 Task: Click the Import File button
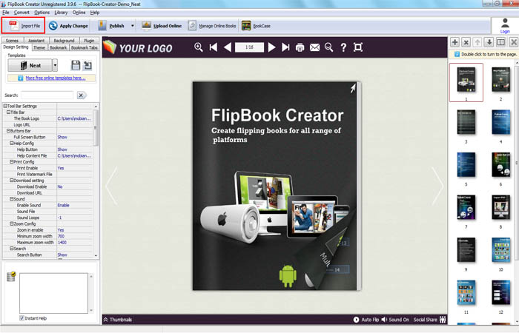[x=24, y=26]
